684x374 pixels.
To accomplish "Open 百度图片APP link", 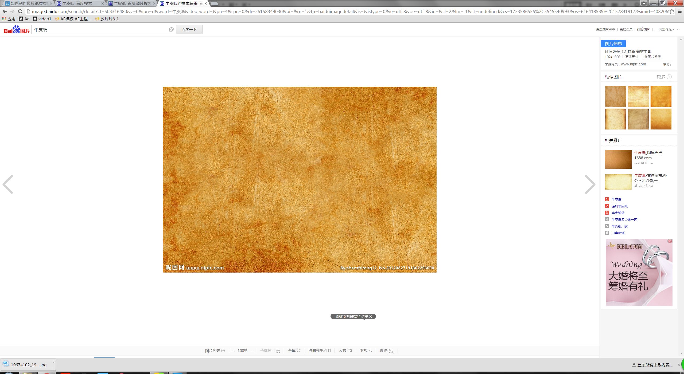I will point(605,29).
